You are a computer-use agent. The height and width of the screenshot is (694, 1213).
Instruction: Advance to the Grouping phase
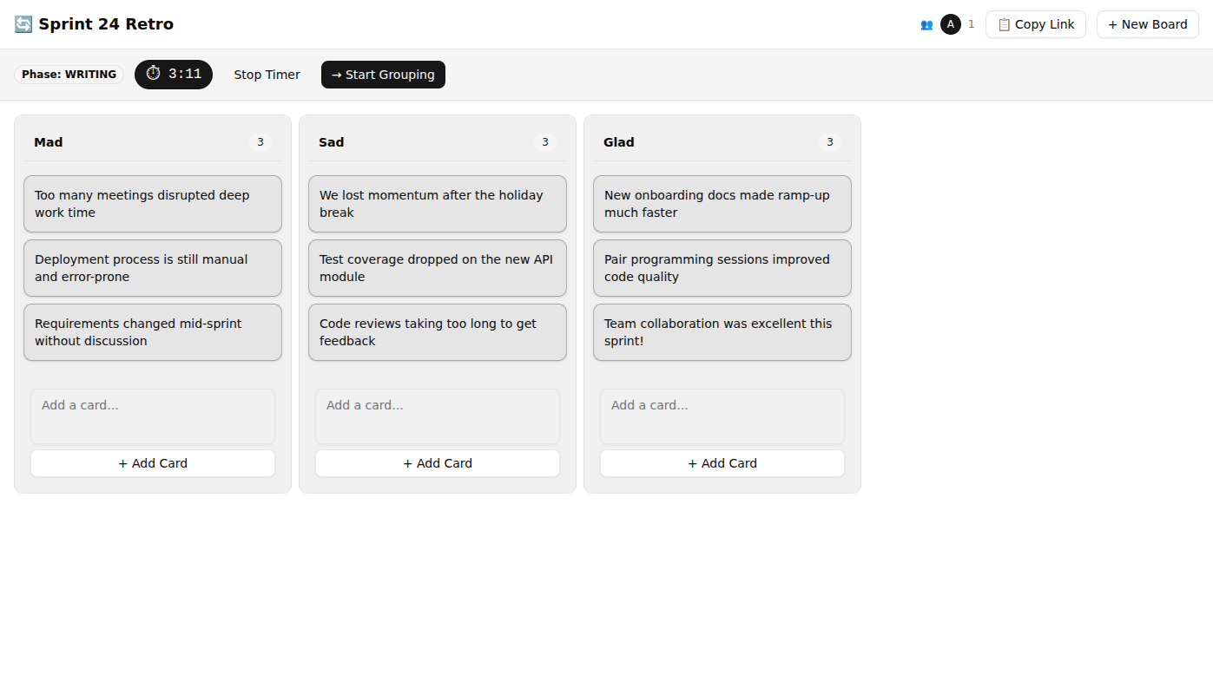pos(383,75)
